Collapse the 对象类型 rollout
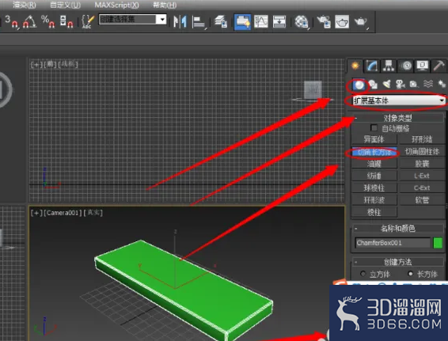Screen dimensions: 448x341 click(x=397, y=118)
